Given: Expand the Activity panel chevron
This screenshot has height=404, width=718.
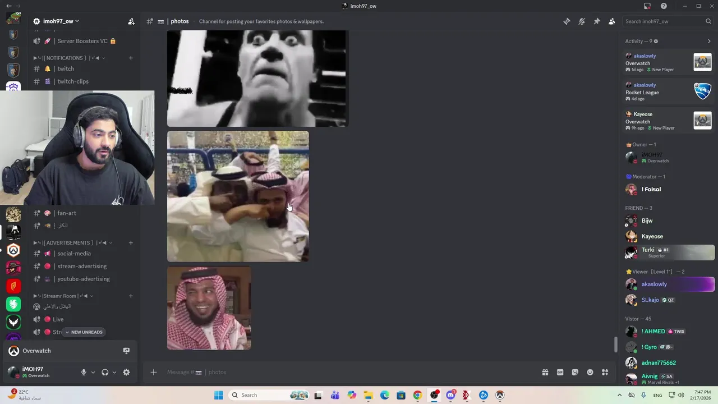Looking at the screenshot, I should [x=709, y=41].
